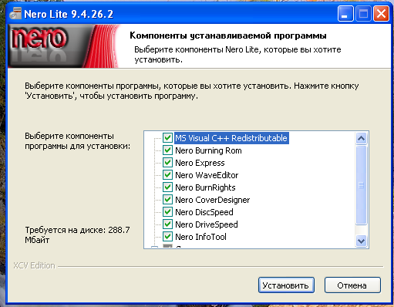The image size is (394, 307).
Task: Disable Nero WaveEditor component
Action: tap(167, 175)
